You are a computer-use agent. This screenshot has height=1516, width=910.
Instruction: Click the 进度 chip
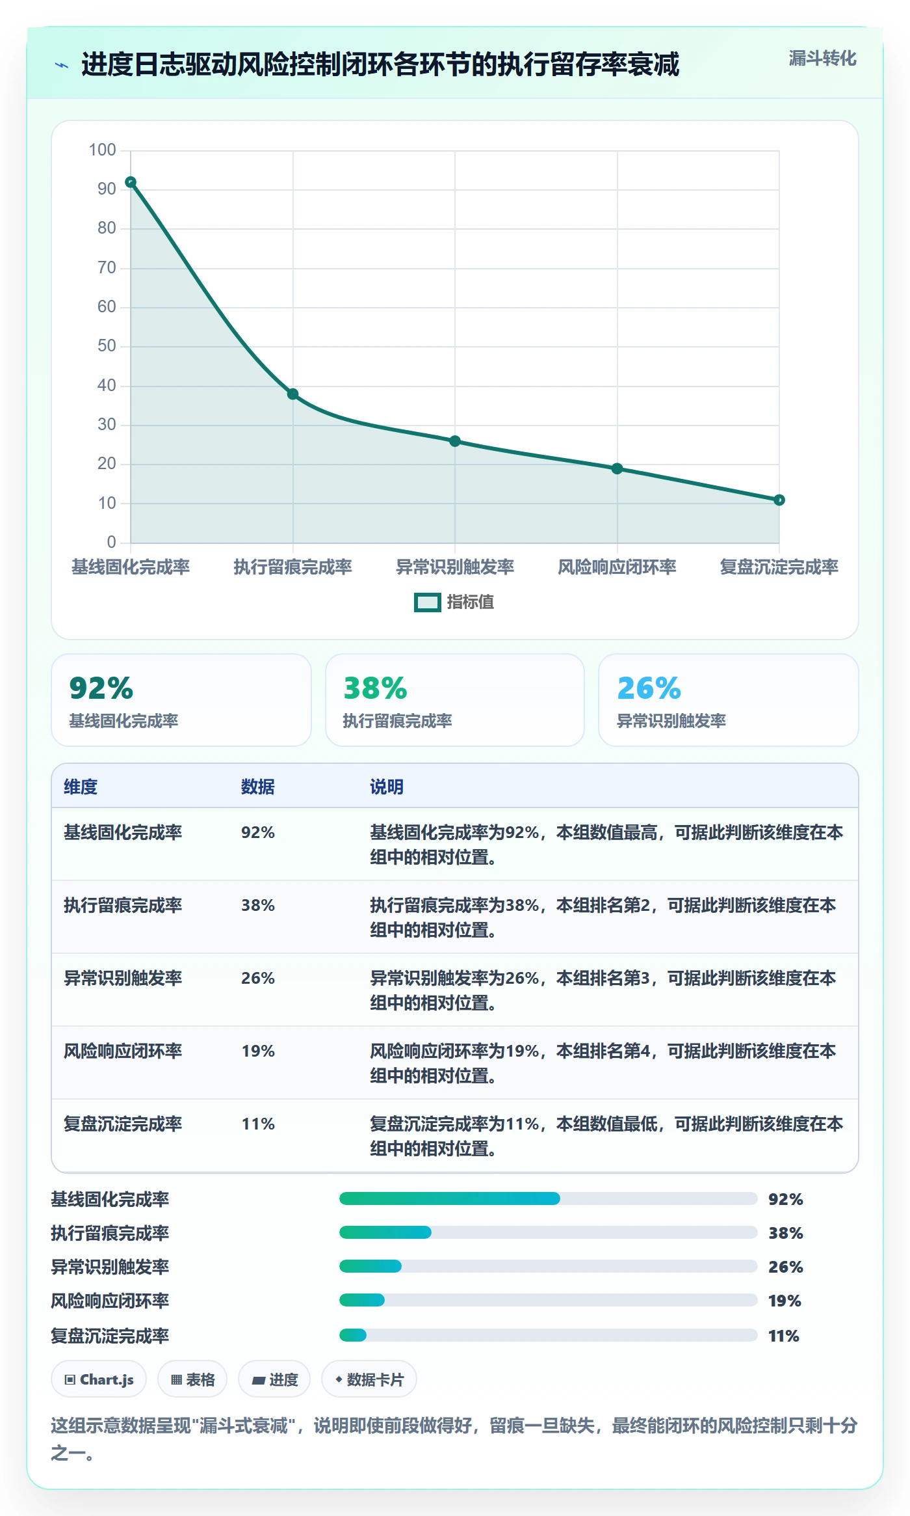pos(274,1379)
